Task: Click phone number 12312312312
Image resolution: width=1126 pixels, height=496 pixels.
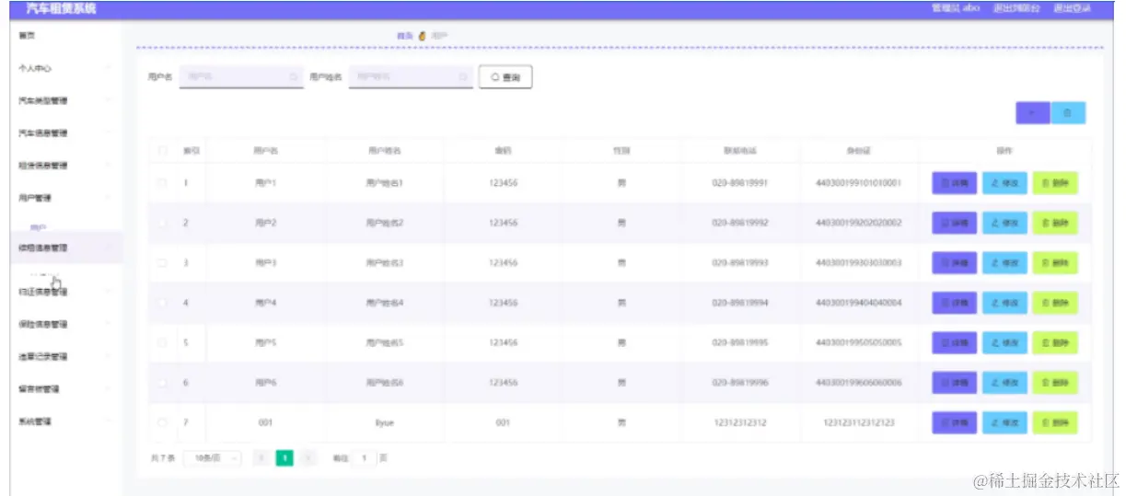Action: click(740, 422)
